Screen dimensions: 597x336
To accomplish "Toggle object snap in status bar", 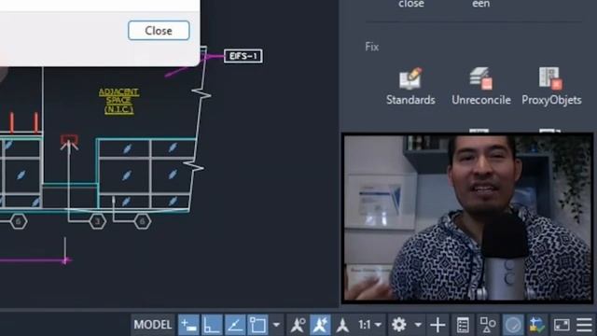I will pos(257,325).
